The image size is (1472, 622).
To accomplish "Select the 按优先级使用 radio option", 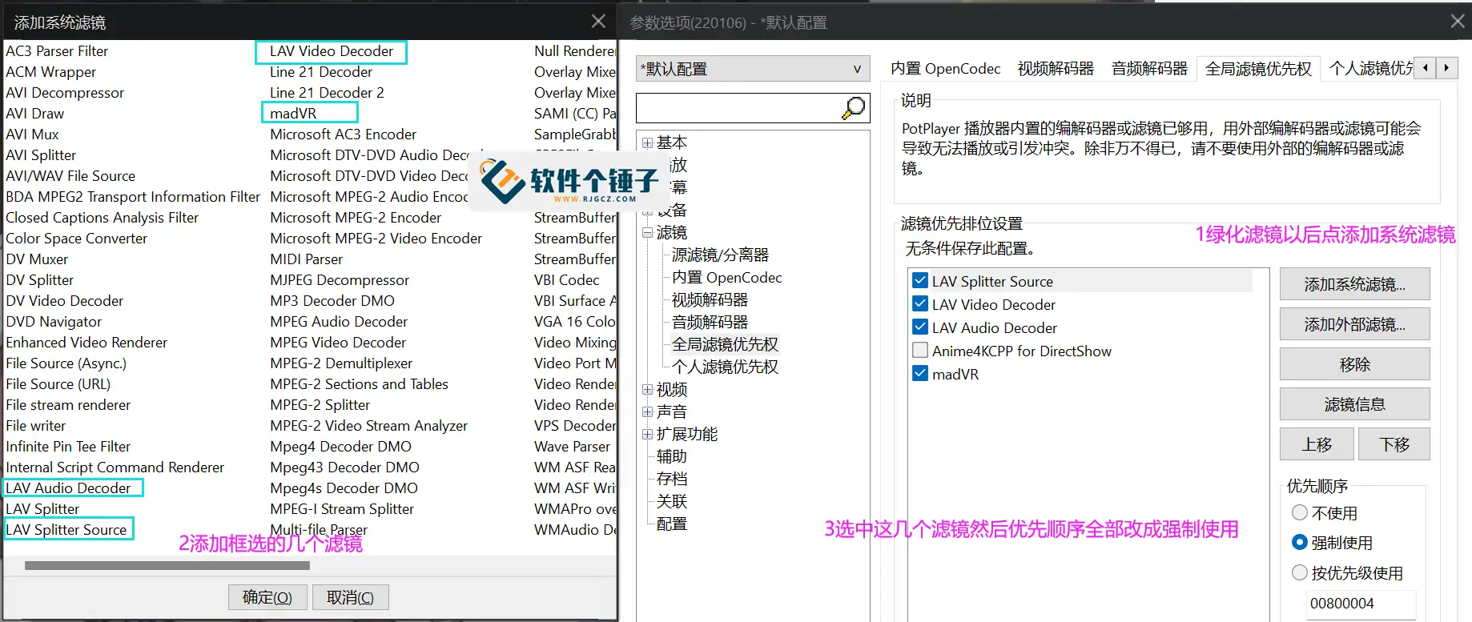I will click(1300, 572).
